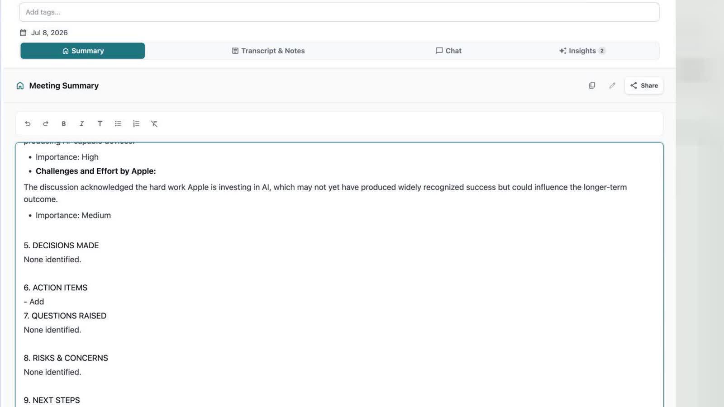The width and height of the screenshot is (724, 407).
Task: Toggle bold formatting
Action: click(x=64, y=123)
